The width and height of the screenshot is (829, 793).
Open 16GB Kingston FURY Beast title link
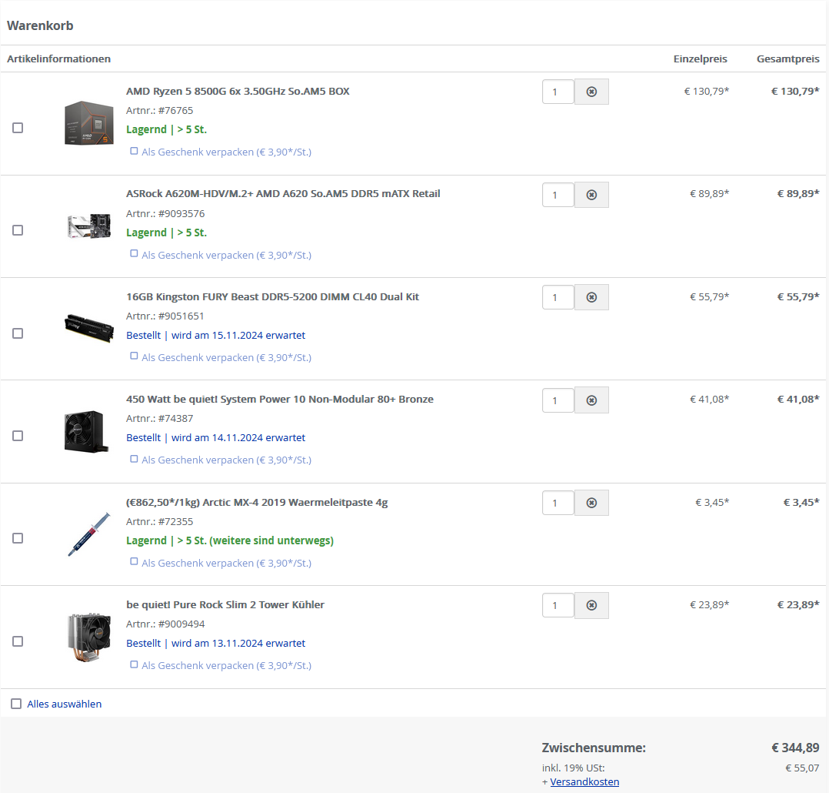[272, 296]
